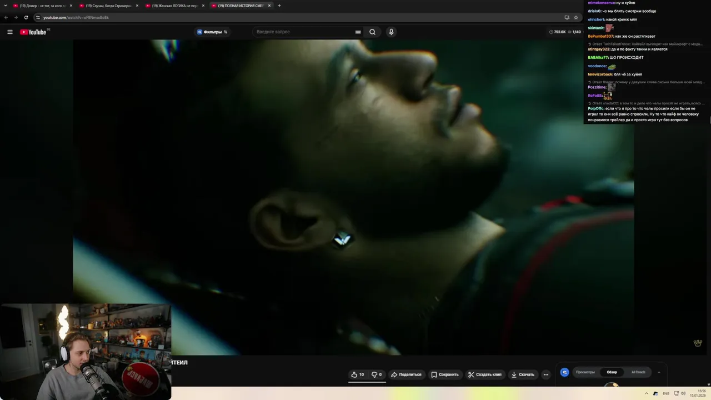
Task: Open a new browser tab
Action: point(279,6)
